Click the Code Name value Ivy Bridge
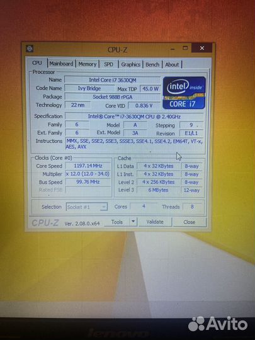255x340 pixels. (89, 89)
